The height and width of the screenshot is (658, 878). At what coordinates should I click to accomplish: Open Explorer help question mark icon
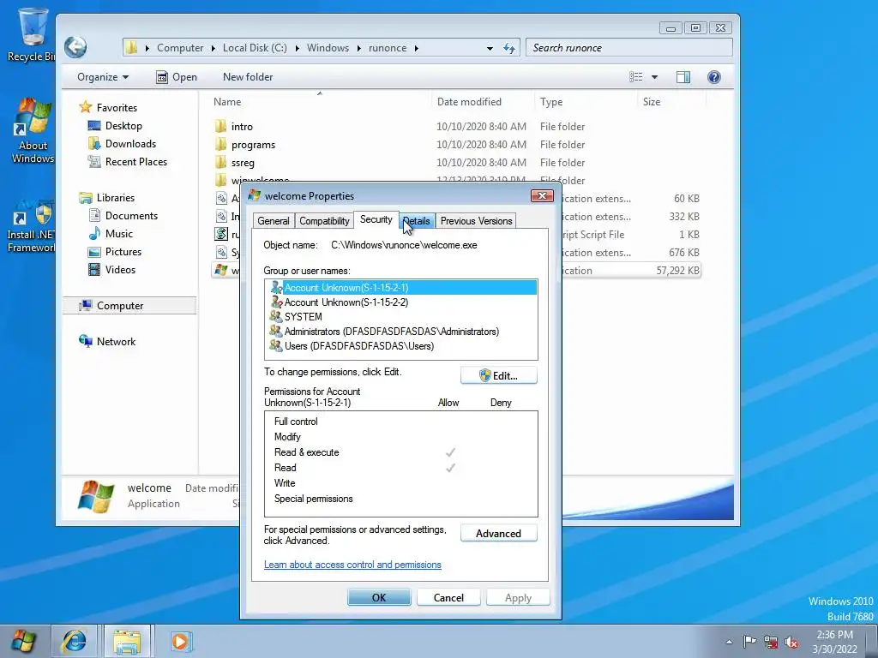pos(714,77)
